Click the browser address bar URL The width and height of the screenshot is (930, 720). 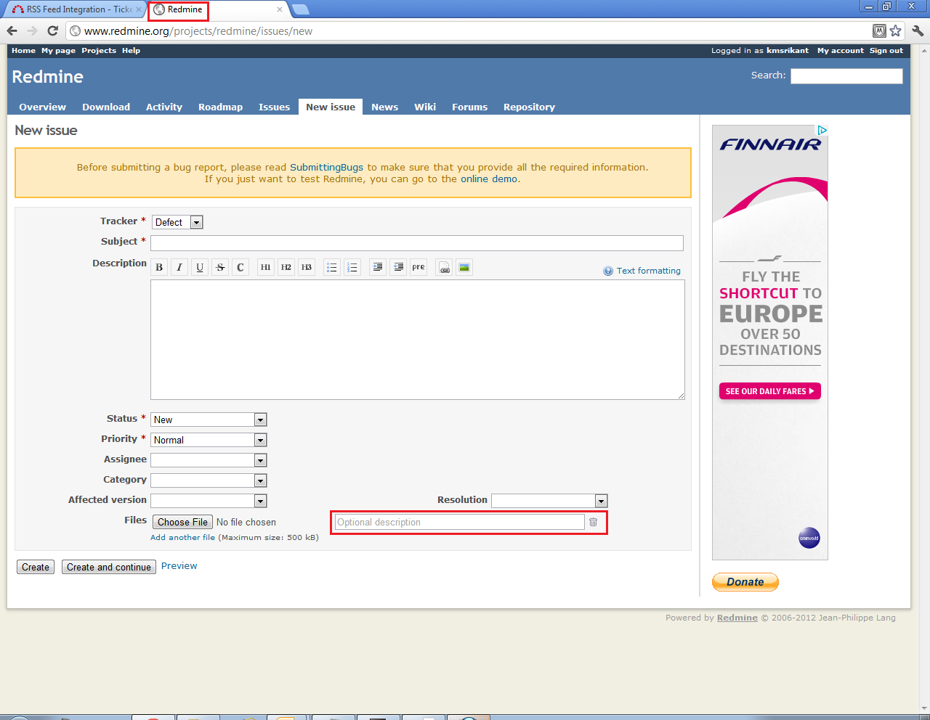point(198,31)
